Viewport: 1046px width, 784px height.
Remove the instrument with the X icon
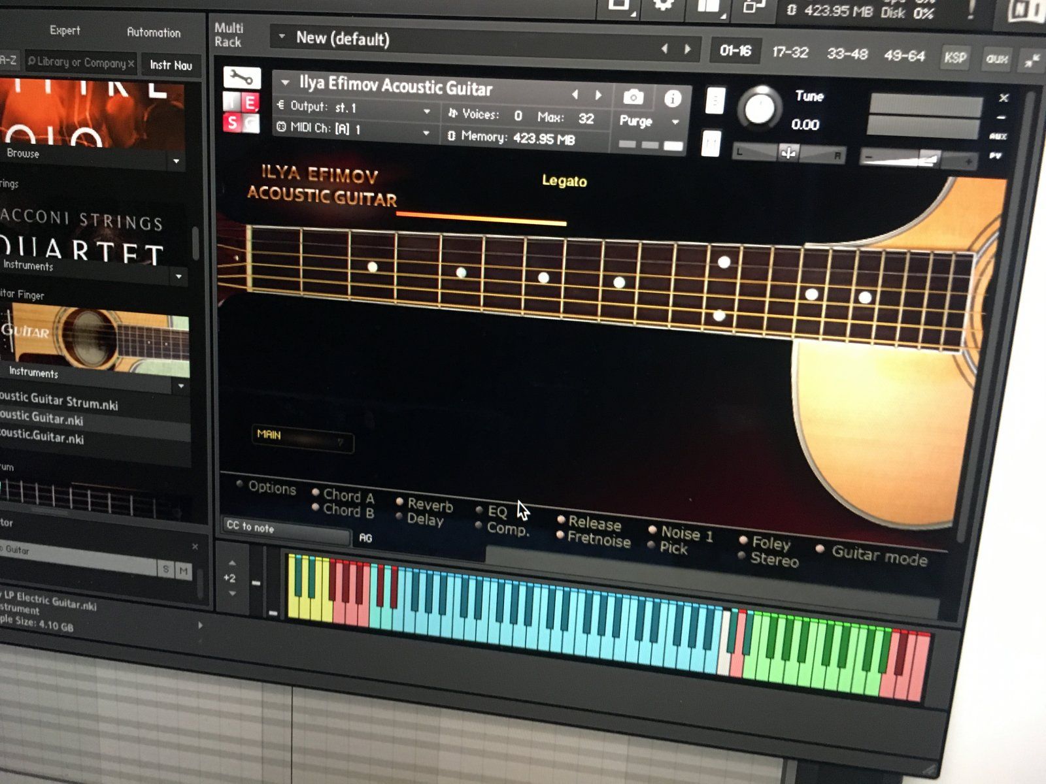tap(1004, 98)
